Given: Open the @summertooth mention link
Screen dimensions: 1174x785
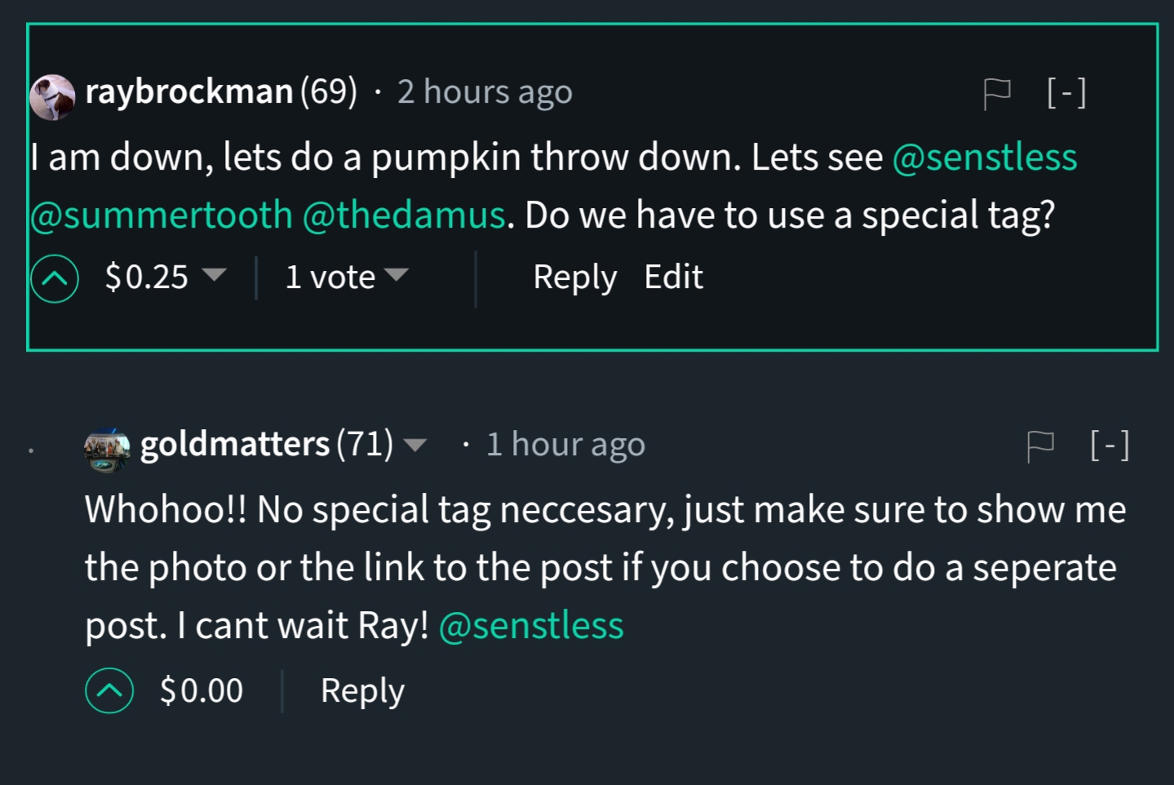Looking at the screenshot, I should point(160,215).
